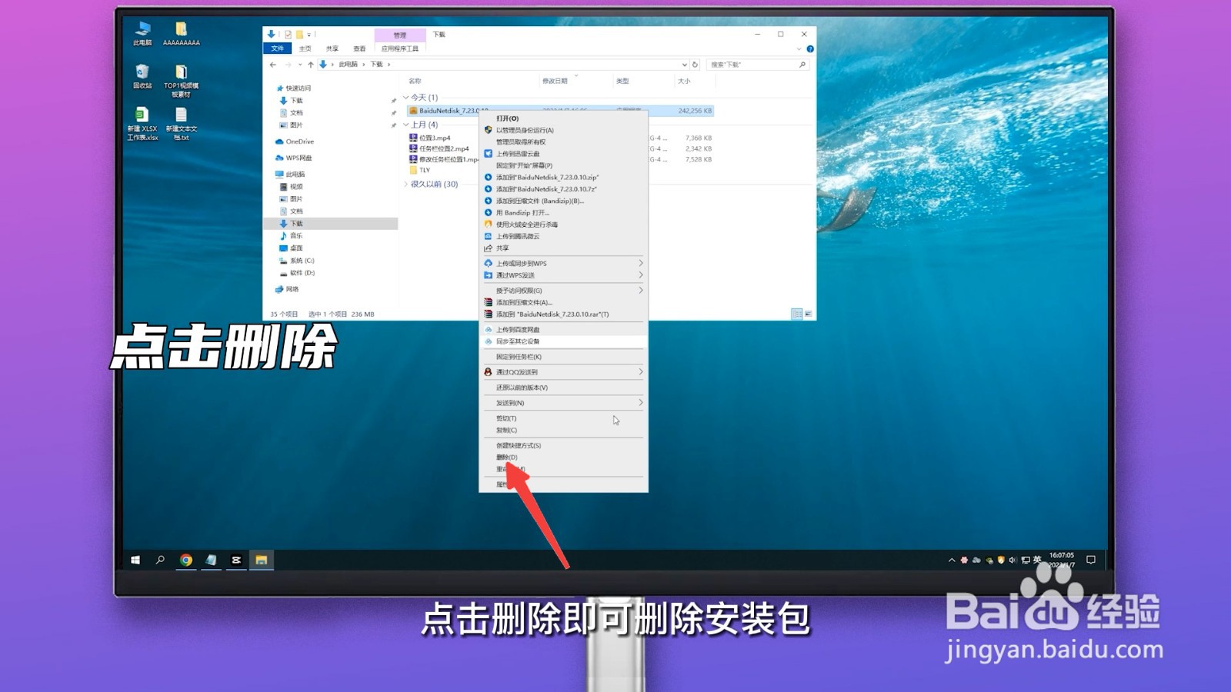Viewport: 1231px width, 692px height.
Task: Select 删除(D) in the context menu
Action: tap(505, 456)
